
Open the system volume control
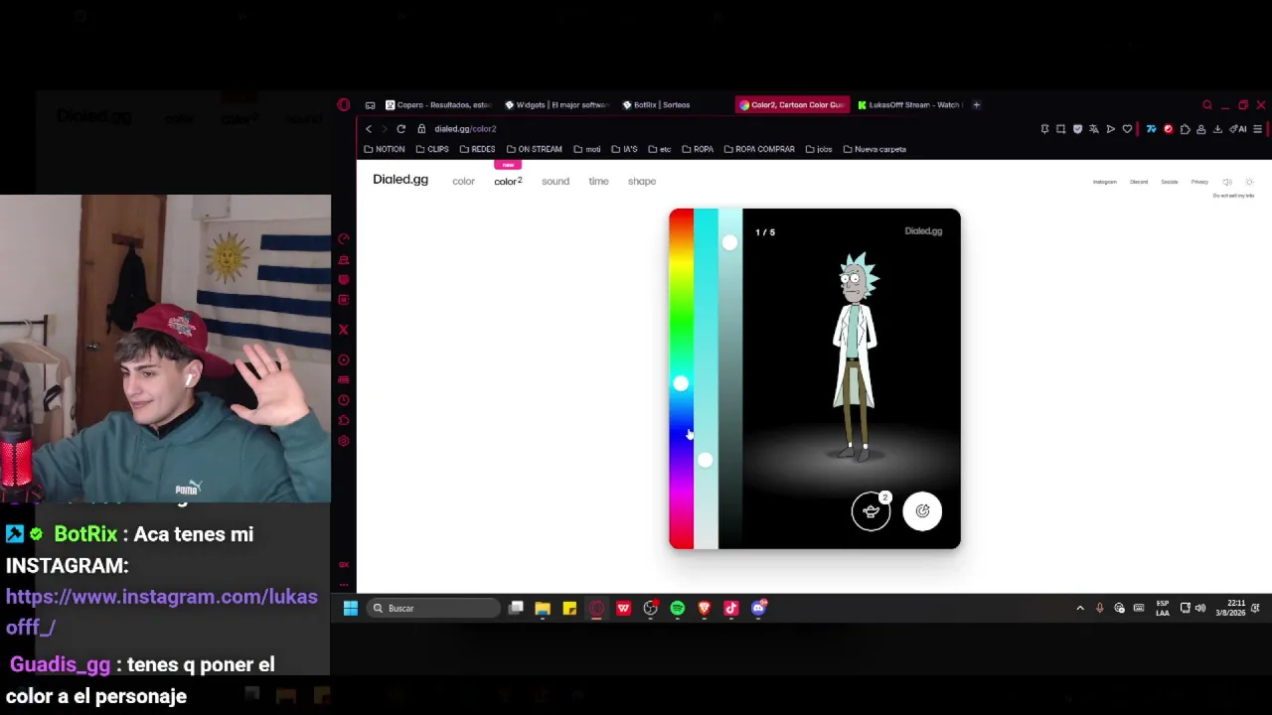point(1200,609)
